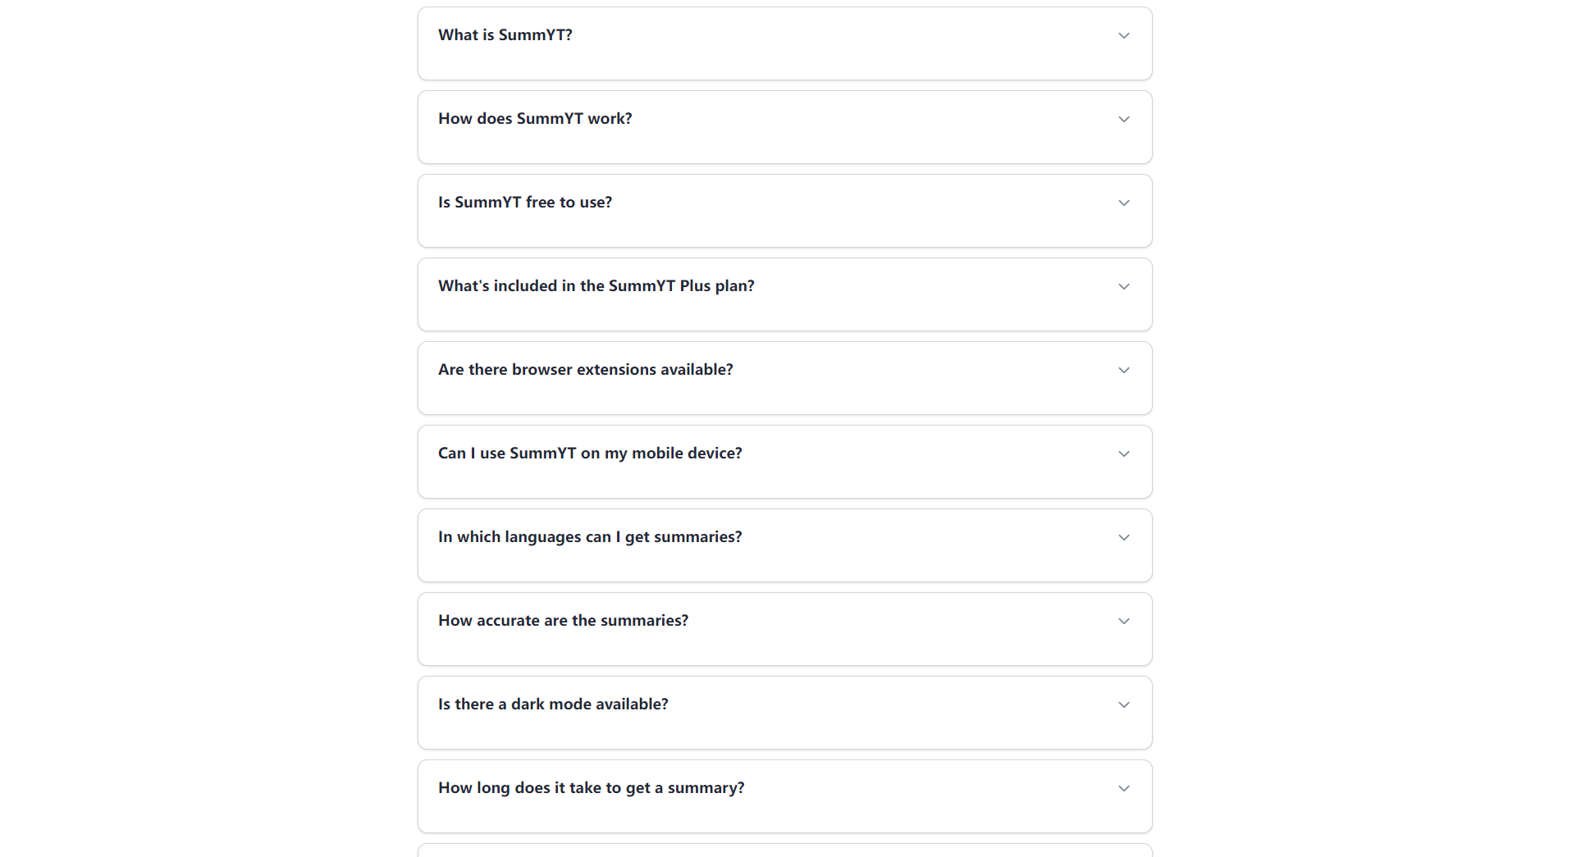Expand chevron for 'Is SummYT free to use?'

pyautogui.click(x=1124, y=203)
